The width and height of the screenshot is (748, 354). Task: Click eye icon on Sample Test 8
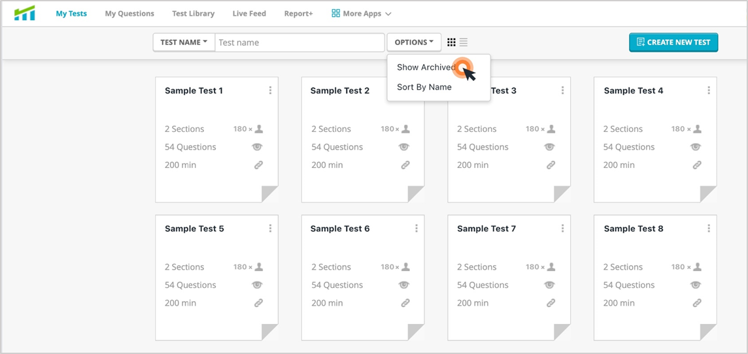click(x=696, y=285)
